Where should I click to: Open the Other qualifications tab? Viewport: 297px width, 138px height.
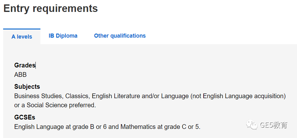(120, 36)
